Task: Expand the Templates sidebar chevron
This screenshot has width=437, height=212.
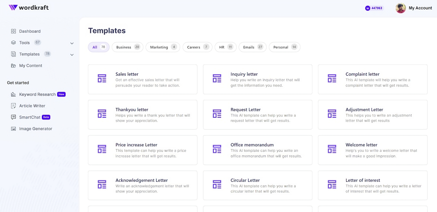Action: tap(72, 55)
